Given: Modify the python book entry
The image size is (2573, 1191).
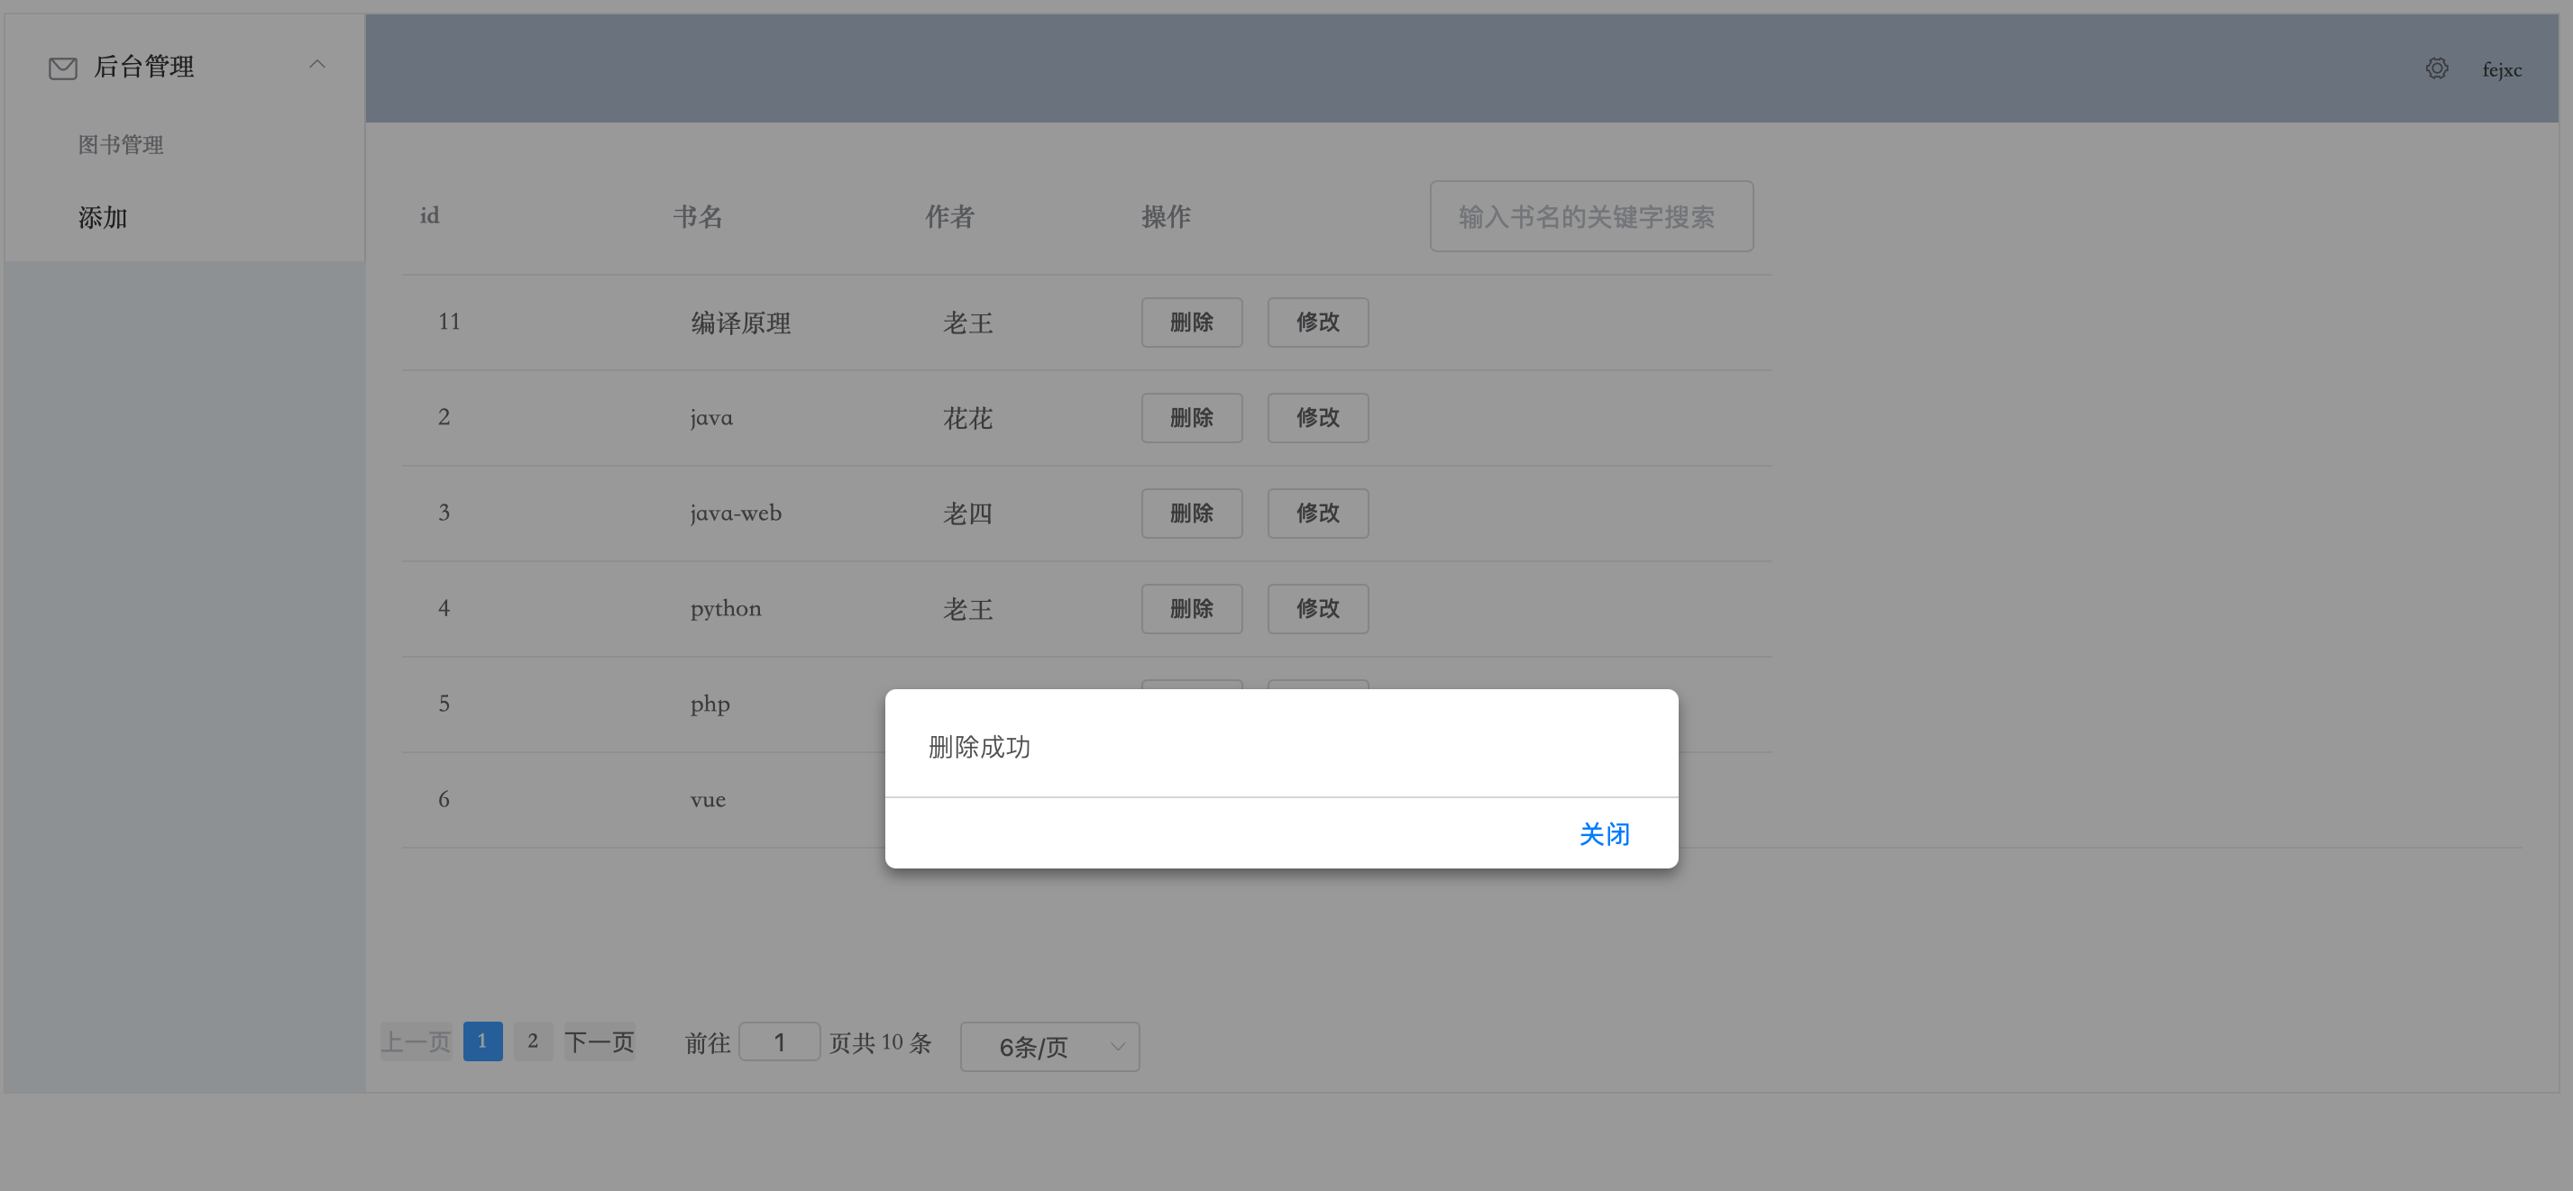Looking at the screenshot, I should (1316, 609).
